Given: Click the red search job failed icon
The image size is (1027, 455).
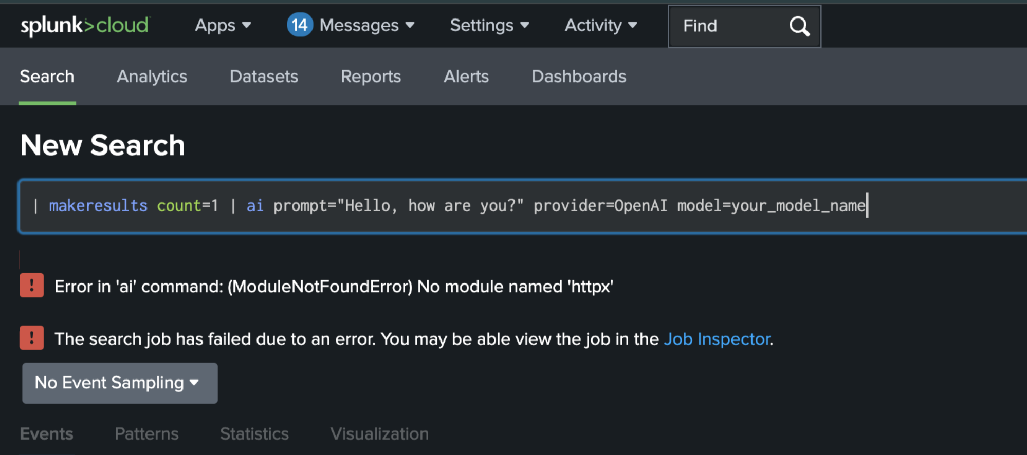Looking at the screenshot, I should tap(32, 338).
